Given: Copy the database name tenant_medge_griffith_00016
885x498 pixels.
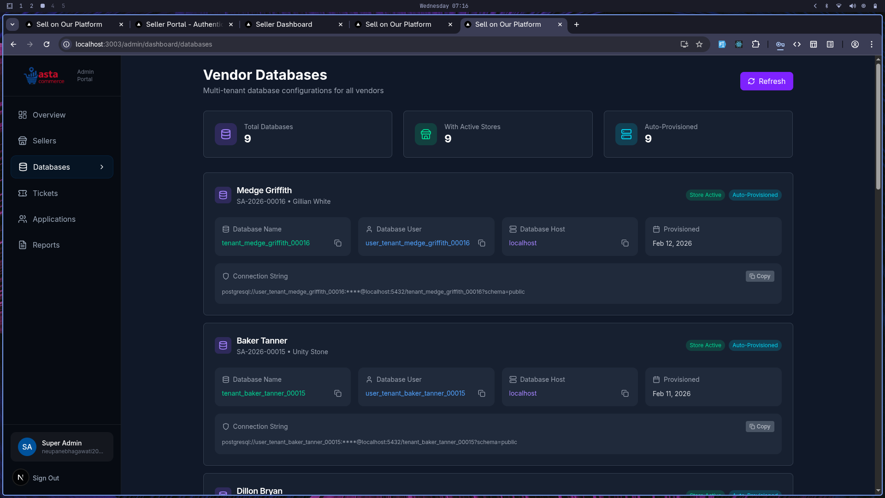Looking at the screenshot, I should click(338, 243).
